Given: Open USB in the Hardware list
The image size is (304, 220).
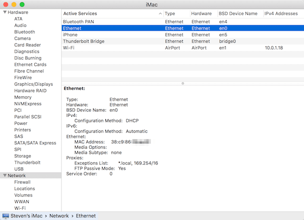Looking at the screenshot, I should [x=19, y=169].
